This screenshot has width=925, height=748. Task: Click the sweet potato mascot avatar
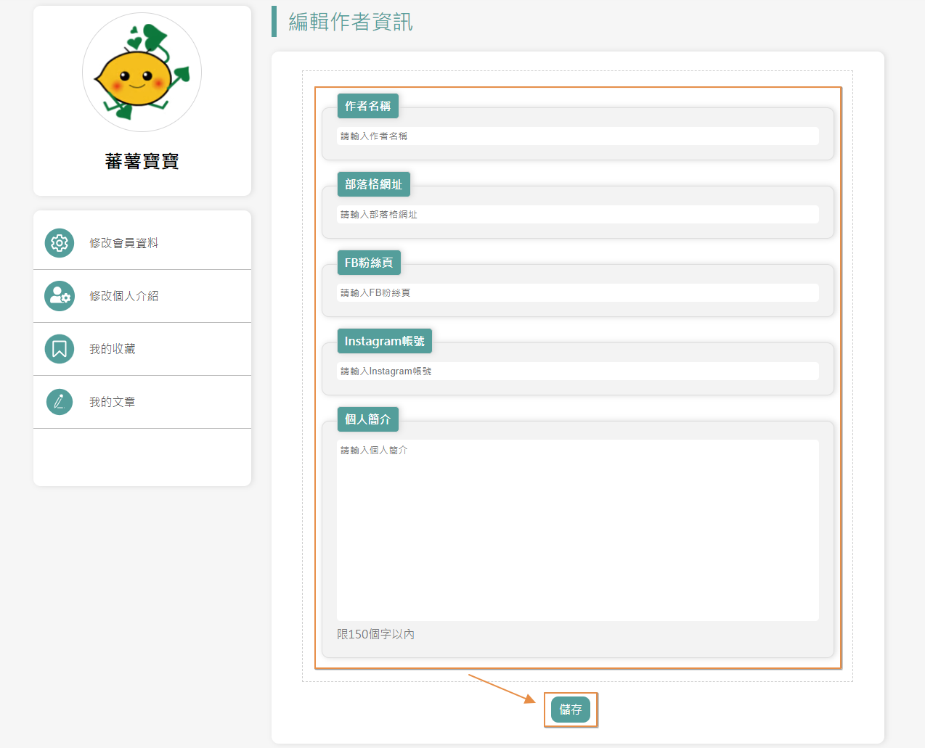[142, 73]
